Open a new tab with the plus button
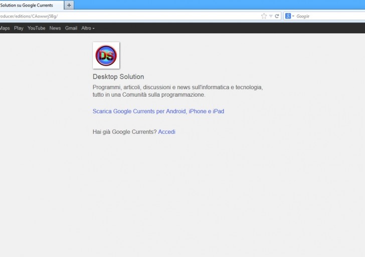 pyautogui.click(x=69, y=5)
